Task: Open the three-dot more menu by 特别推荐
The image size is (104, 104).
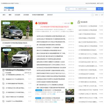Action: (x=102, y=22)
